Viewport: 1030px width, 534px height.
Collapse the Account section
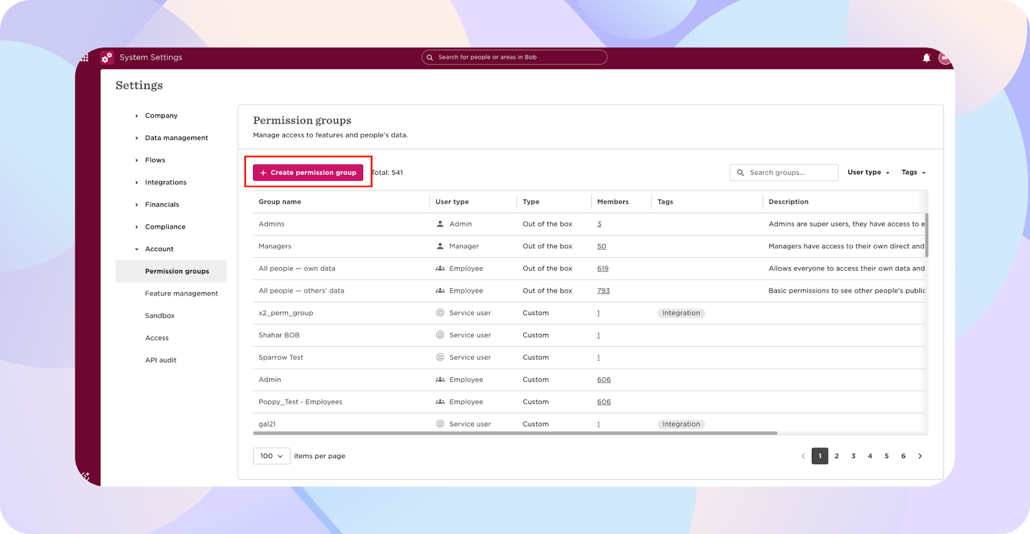pyautogui.click(x=136, y=249)
